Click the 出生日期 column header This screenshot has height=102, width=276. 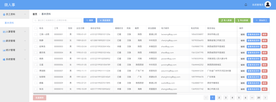point(80,28)
